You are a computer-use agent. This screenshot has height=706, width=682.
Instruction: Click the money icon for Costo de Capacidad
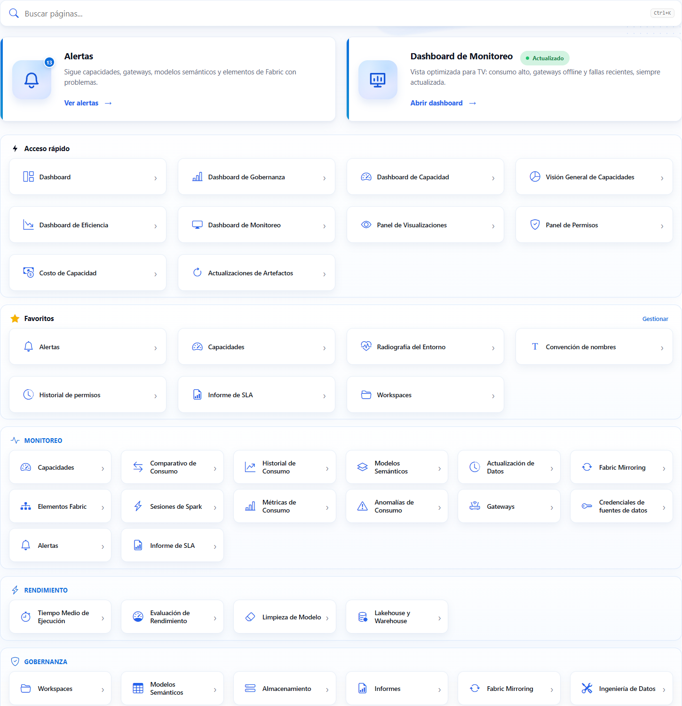pyautogui.click(x=29, y=273)
